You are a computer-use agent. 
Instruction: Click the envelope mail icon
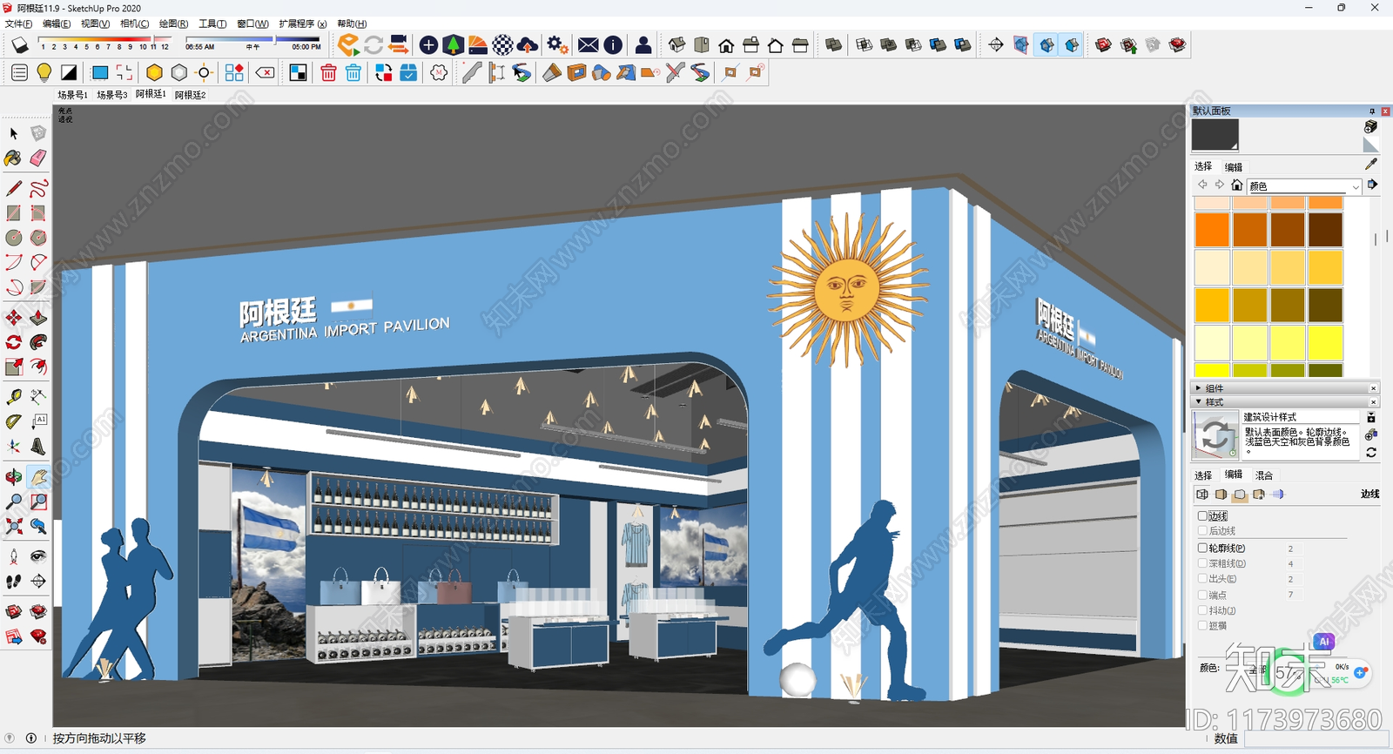[x=589, y=44]
